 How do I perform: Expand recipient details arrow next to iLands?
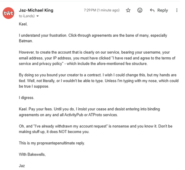(x=38, y=16)
